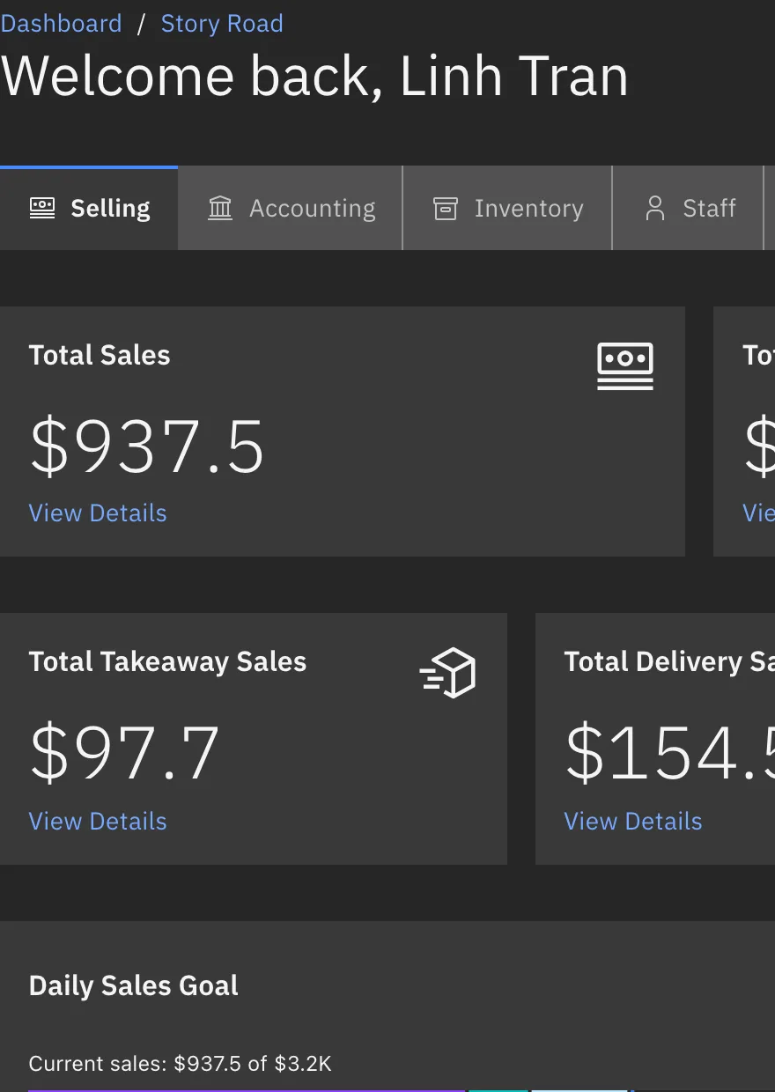
Task: Switch to the Accounting tab
Action: pos(291,208)
